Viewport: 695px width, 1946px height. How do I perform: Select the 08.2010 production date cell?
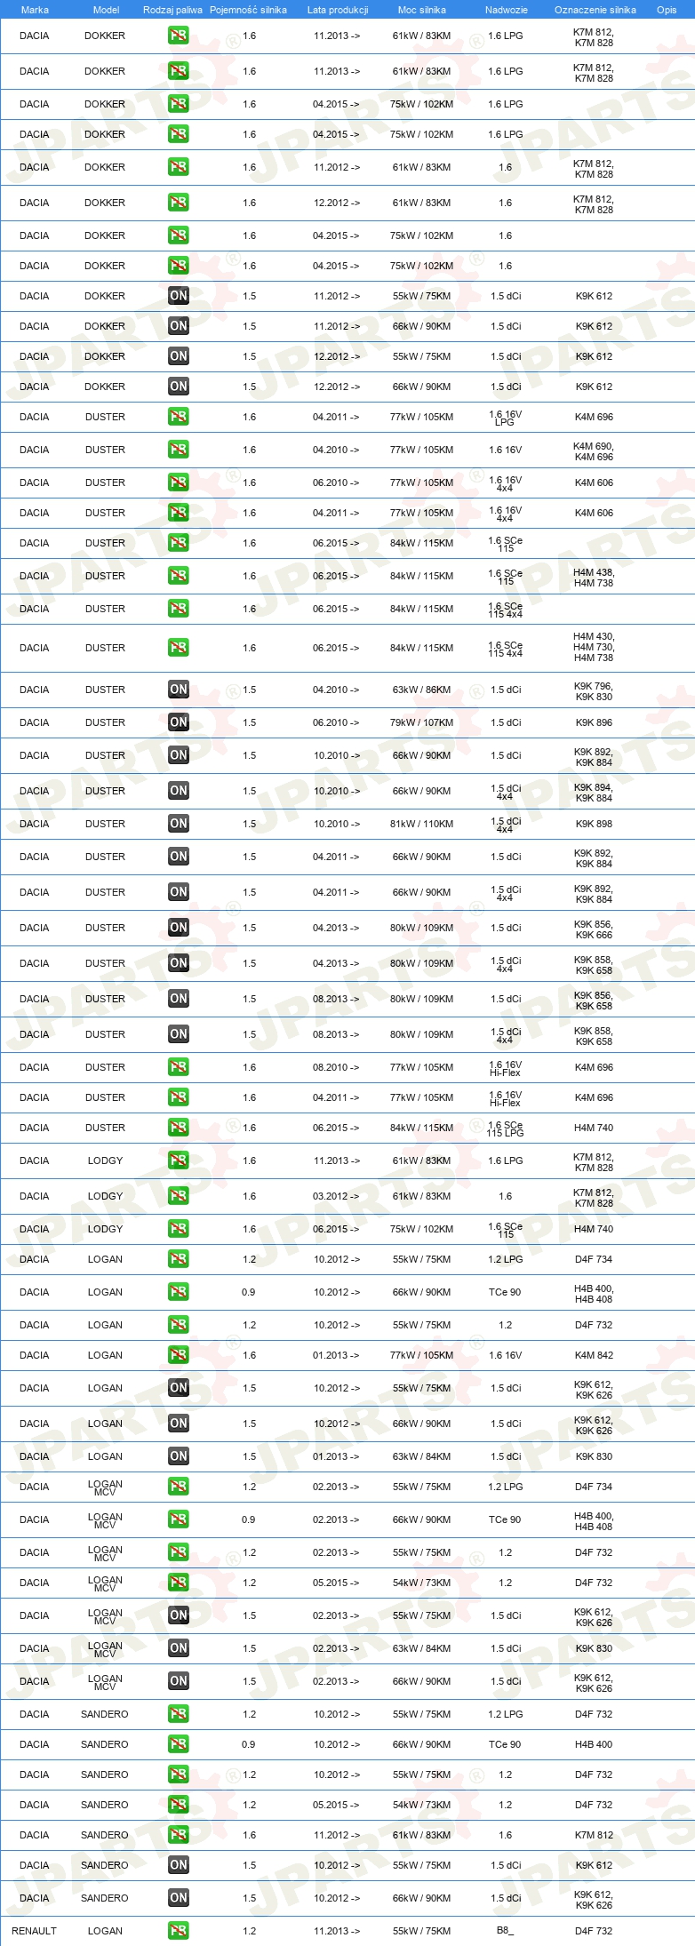[337, 1067]
